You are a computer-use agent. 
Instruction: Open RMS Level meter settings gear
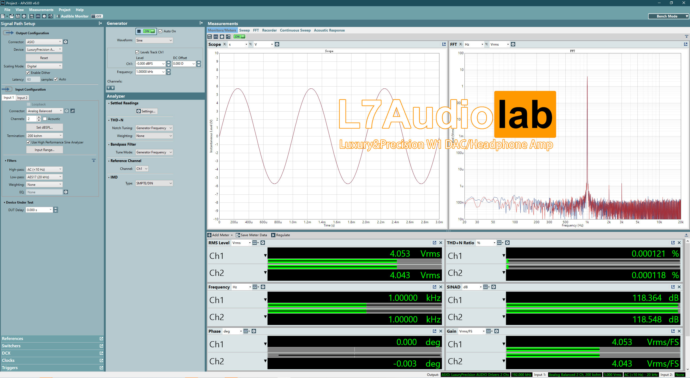[263, 243]
